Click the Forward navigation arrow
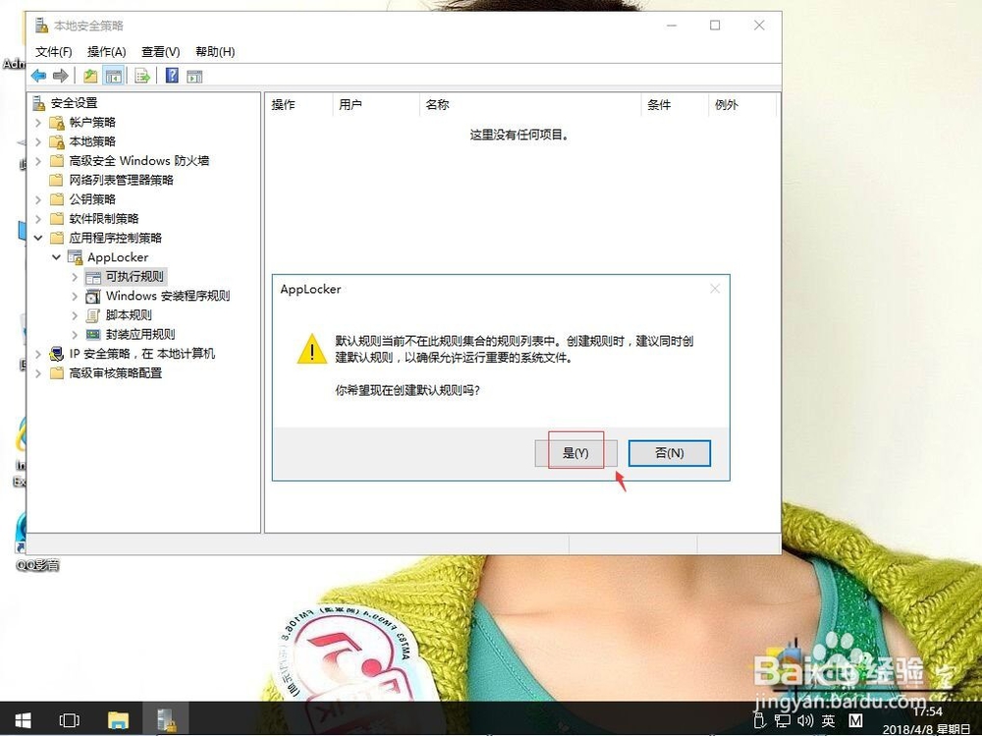982x736 pixels. pyautogui.click(x=60, y=76)
